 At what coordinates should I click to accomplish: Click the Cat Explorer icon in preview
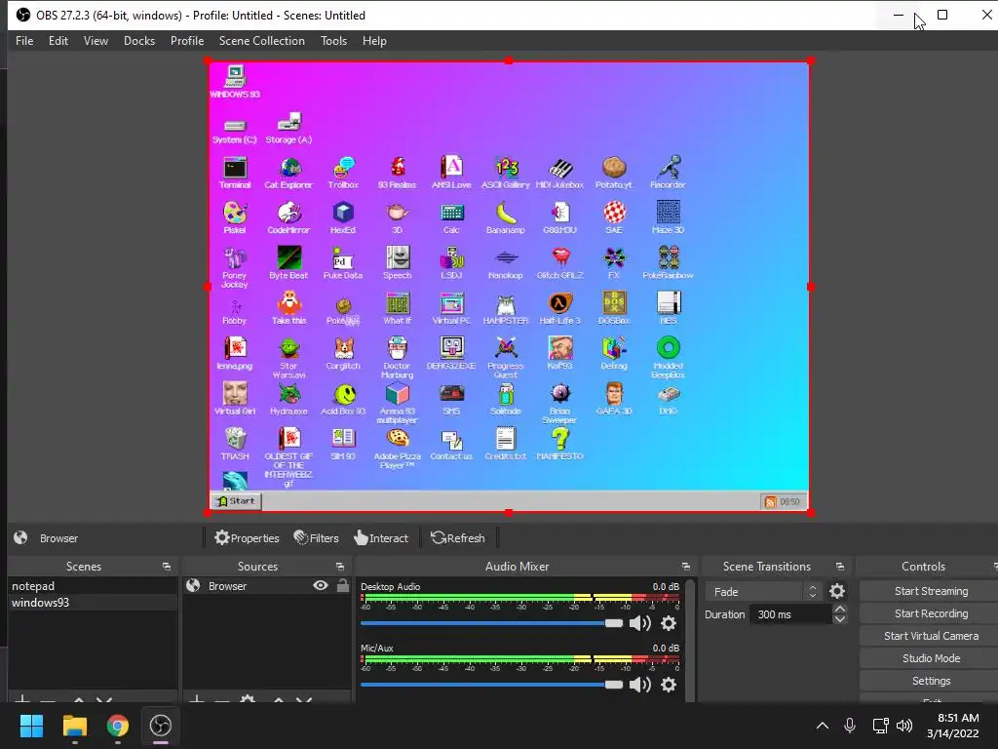pos(288,168)
